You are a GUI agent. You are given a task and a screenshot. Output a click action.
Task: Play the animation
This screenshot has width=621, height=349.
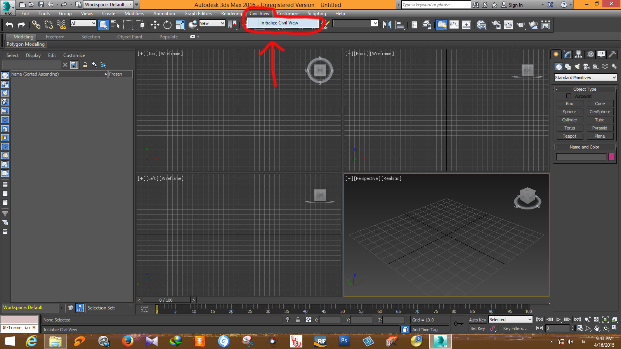(559, 320)
